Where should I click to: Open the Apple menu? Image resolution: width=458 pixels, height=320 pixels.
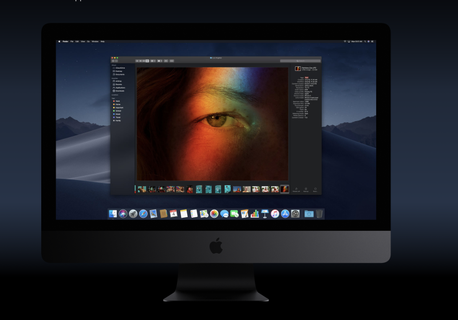[x=60, y=41]
